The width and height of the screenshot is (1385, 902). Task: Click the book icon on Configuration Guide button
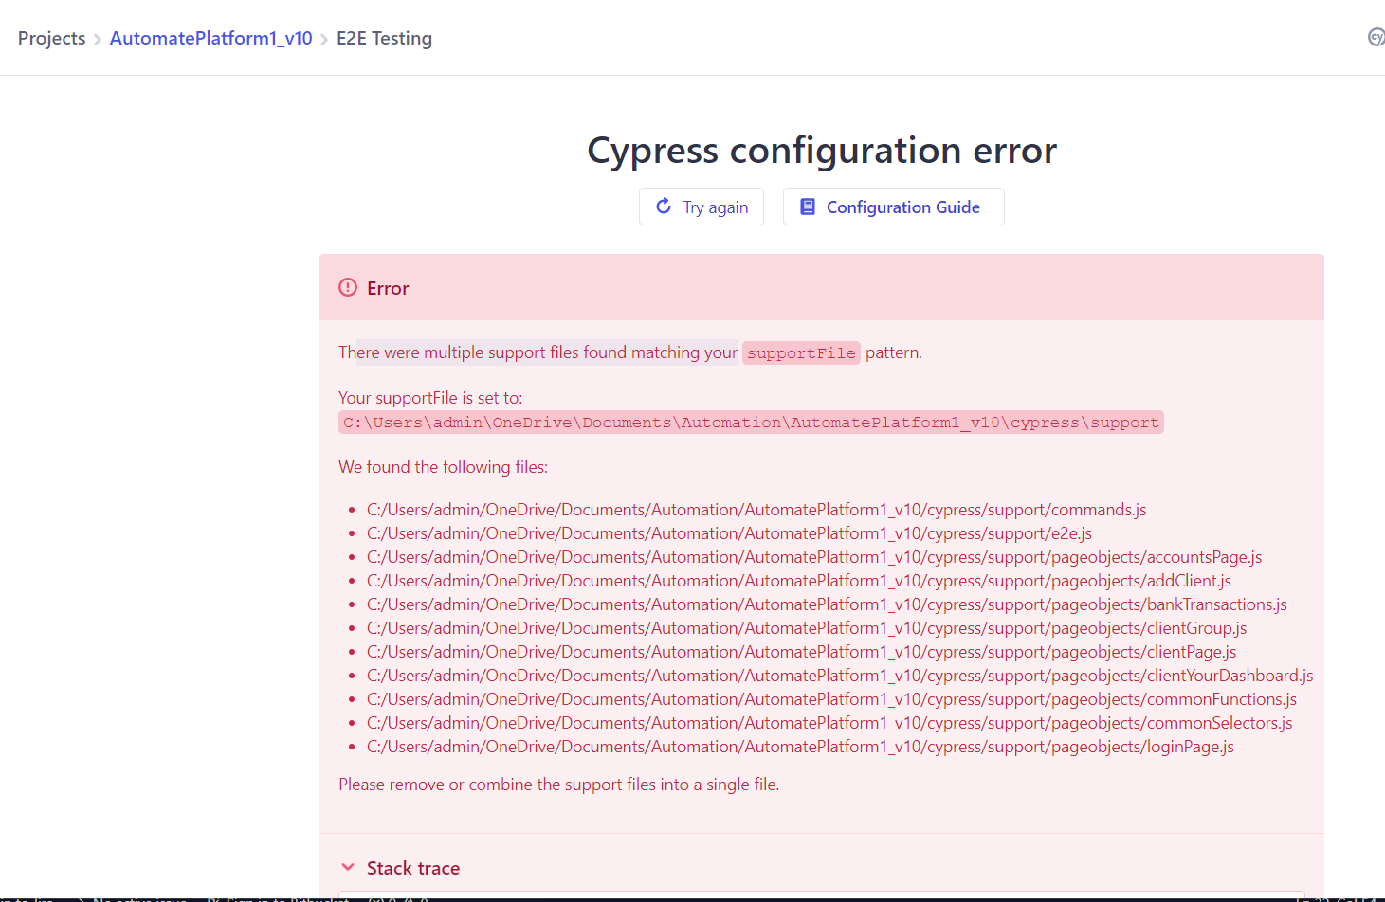point(808,206)
